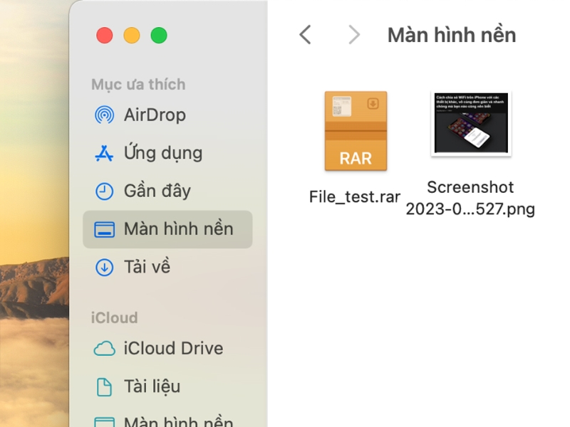Click the Tải về sidebar label
This screenshot has width=570, height=427.
(147, 267)
